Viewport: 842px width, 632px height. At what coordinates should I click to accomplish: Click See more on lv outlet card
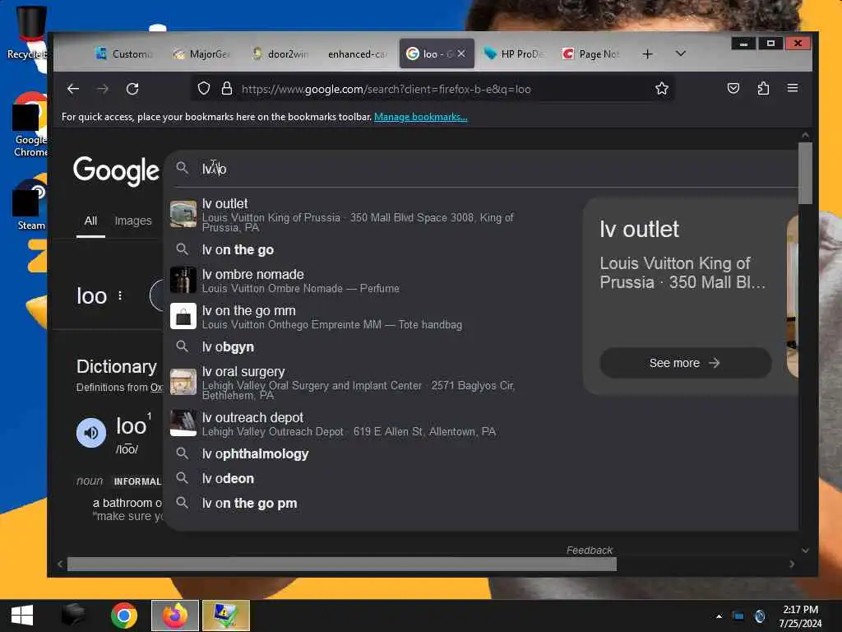(685, 363)
